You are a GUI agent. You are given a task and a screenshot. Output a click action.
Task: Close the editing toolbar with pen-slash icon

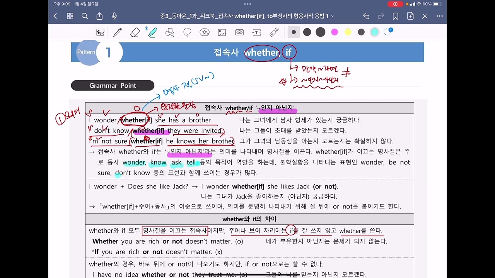[x=425, y=16]
